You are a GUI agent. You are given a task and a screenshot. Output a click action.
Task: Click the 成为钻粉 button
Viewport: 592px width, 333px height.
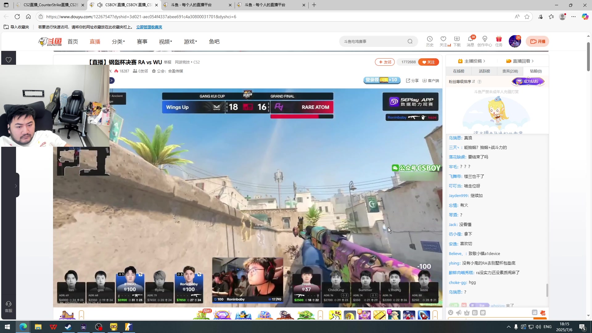click(528, 81)
